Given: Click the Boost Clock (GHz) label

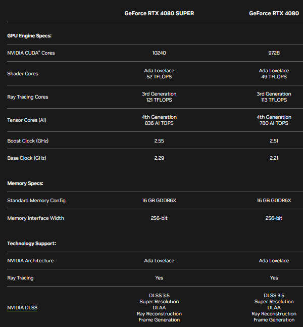Looking at the screenshot, I should click(x=28, y=141).
